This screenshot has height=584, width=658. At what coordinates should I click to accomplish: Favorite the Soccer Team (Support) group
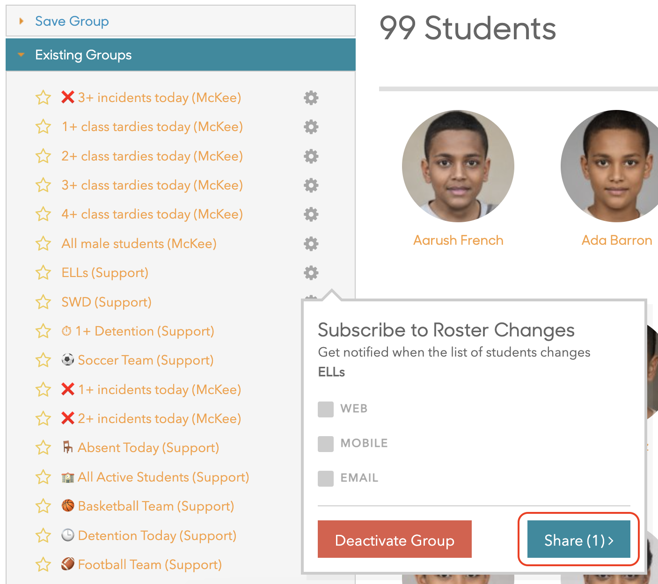(44, 360)
